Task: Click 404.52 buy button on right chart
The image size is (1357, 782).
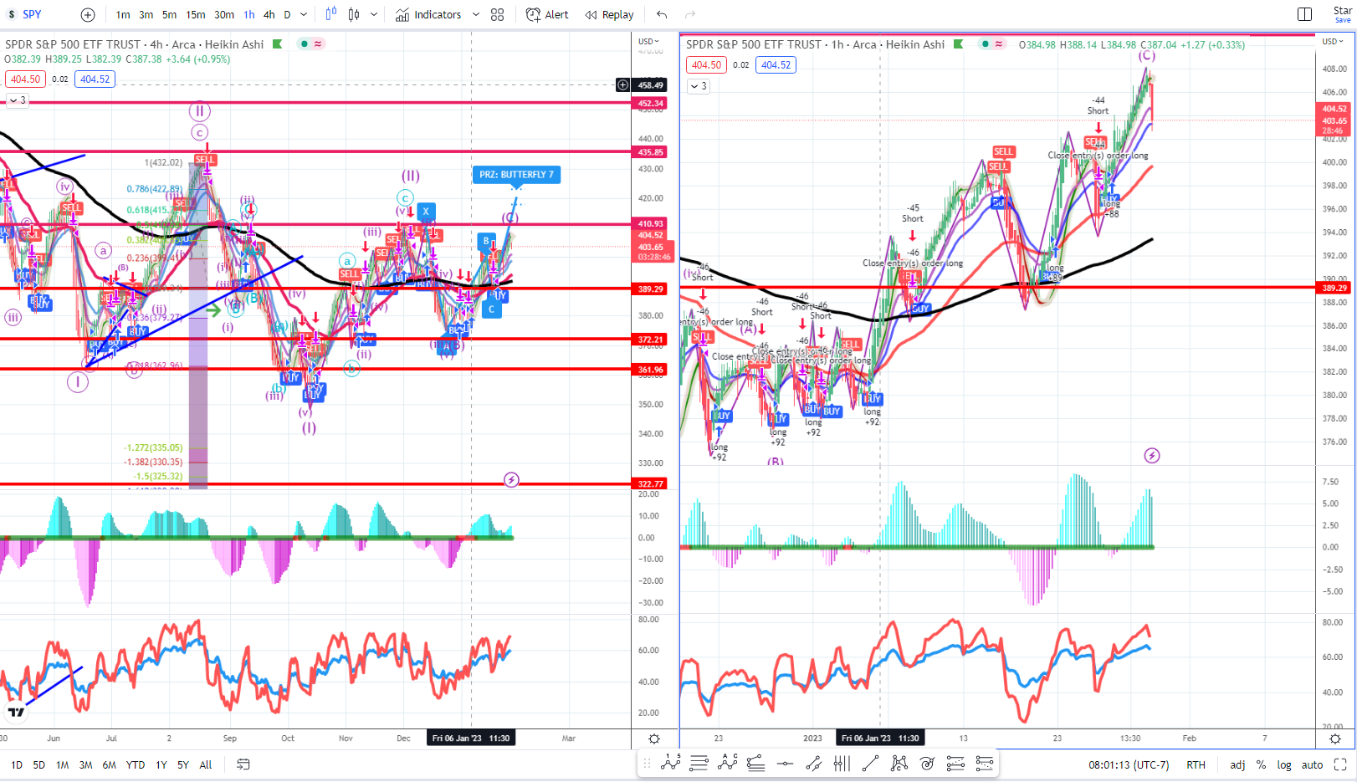Action: 776,64
